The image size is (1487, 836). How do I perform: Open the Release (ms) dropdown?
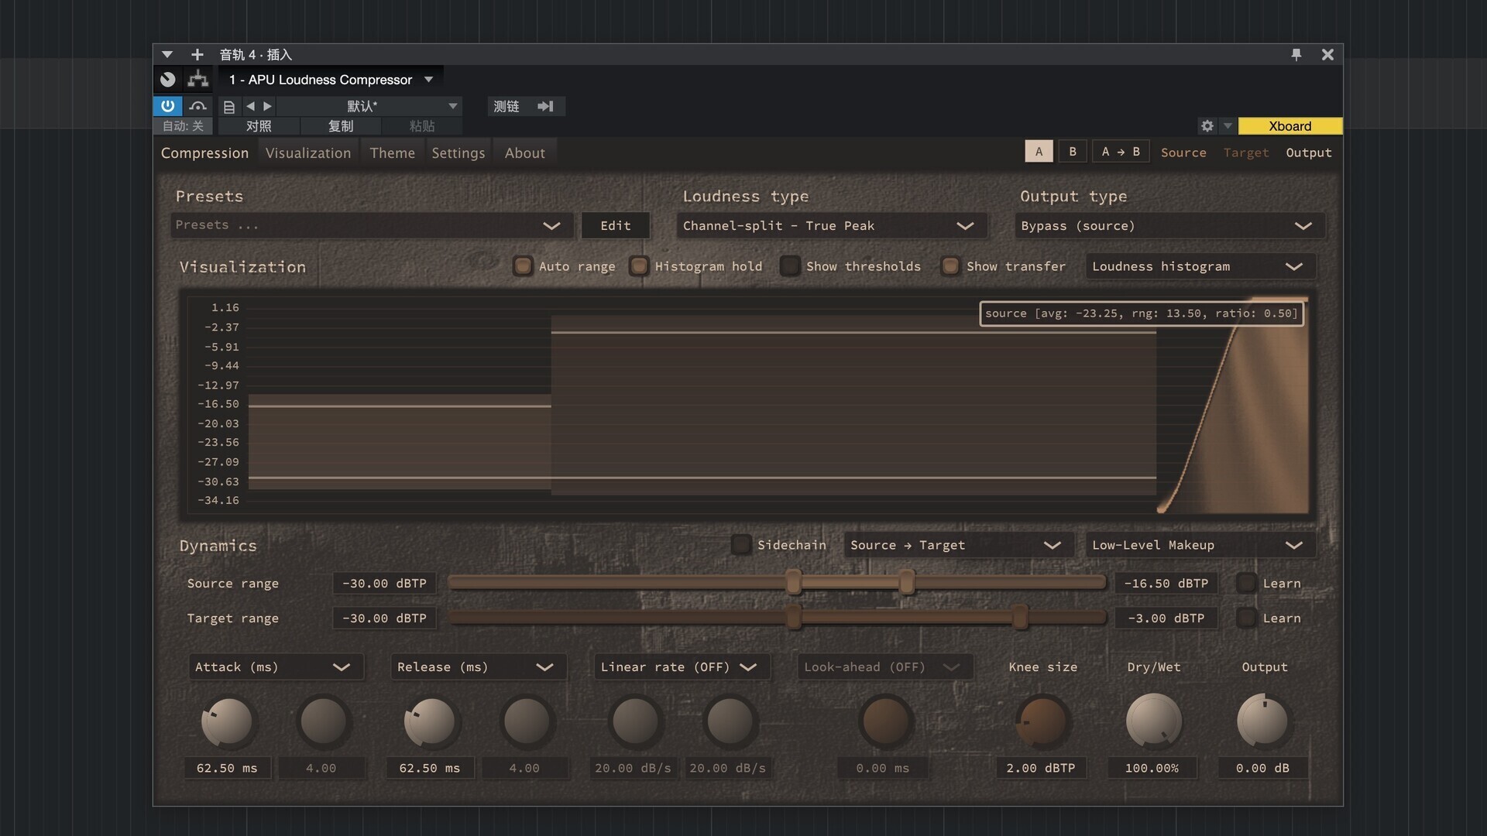pos(478,666)
